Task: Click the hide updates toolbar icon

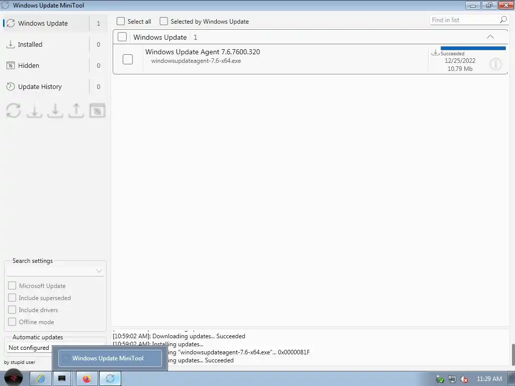Action: click(97, 110)
